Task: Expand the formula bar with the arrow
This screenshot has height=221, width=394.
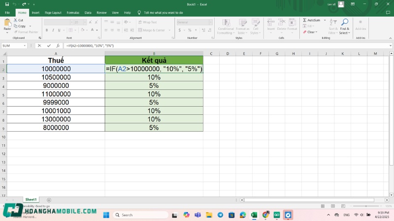Action: (390, 46)
